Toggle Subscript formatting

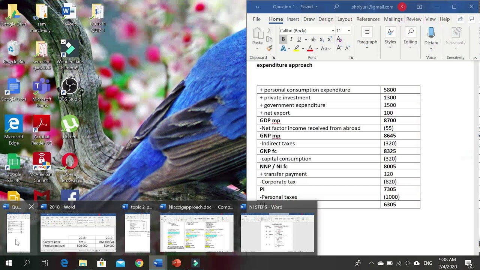321,39
